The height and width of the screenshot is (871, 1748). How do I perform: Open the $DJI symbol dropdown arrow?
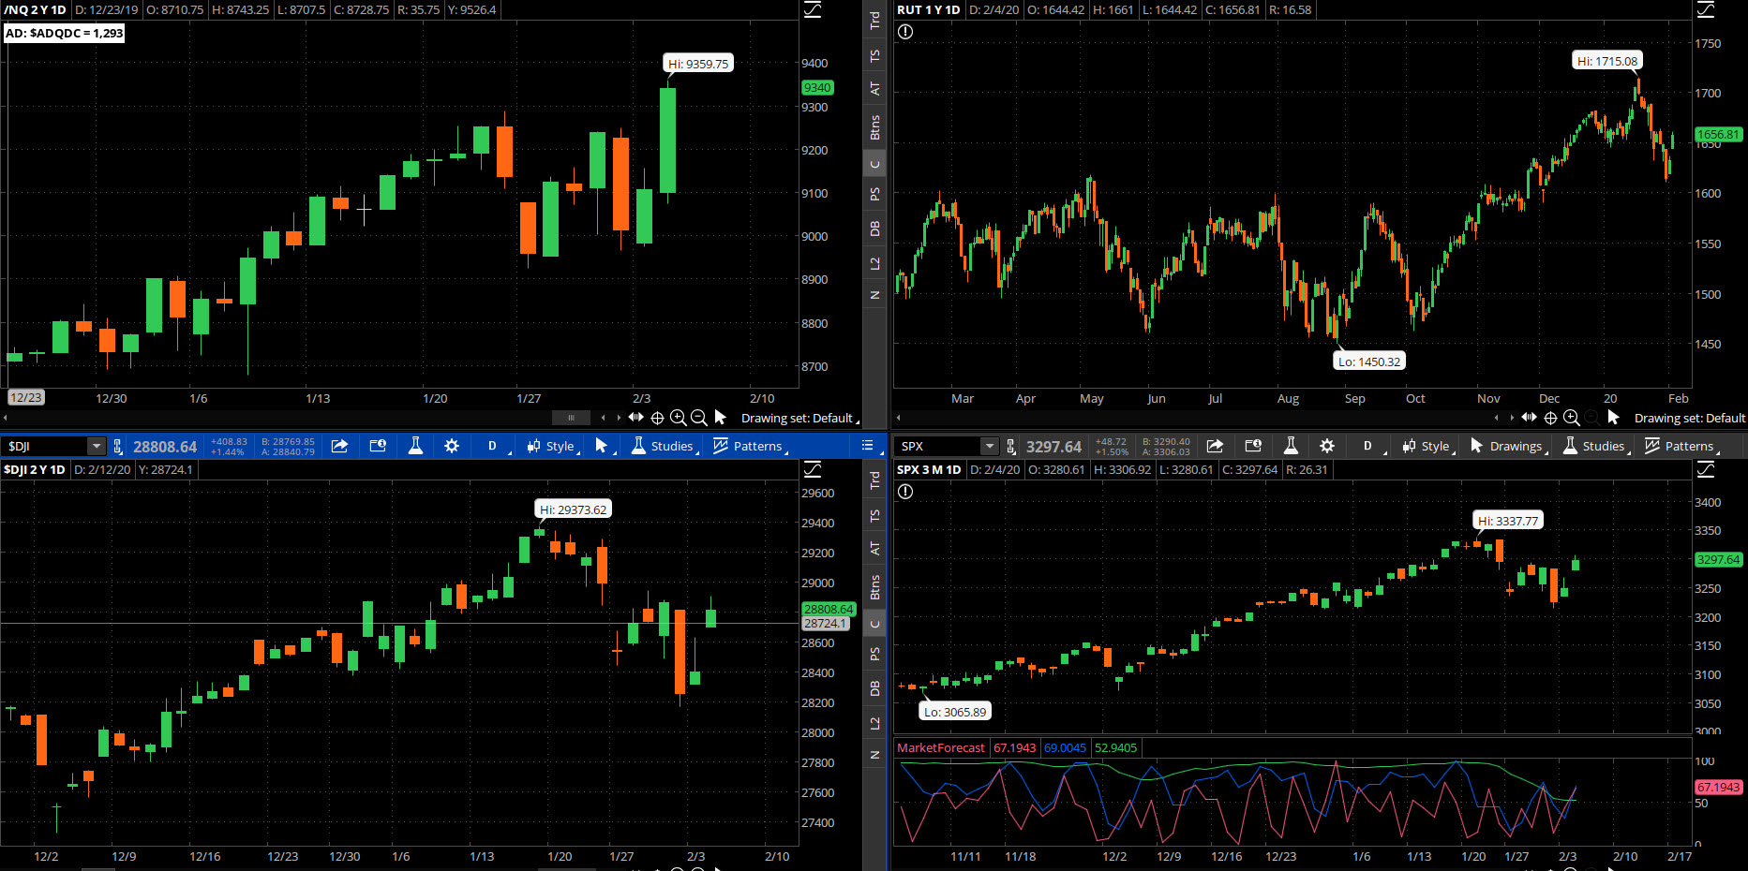coord(96,447)
